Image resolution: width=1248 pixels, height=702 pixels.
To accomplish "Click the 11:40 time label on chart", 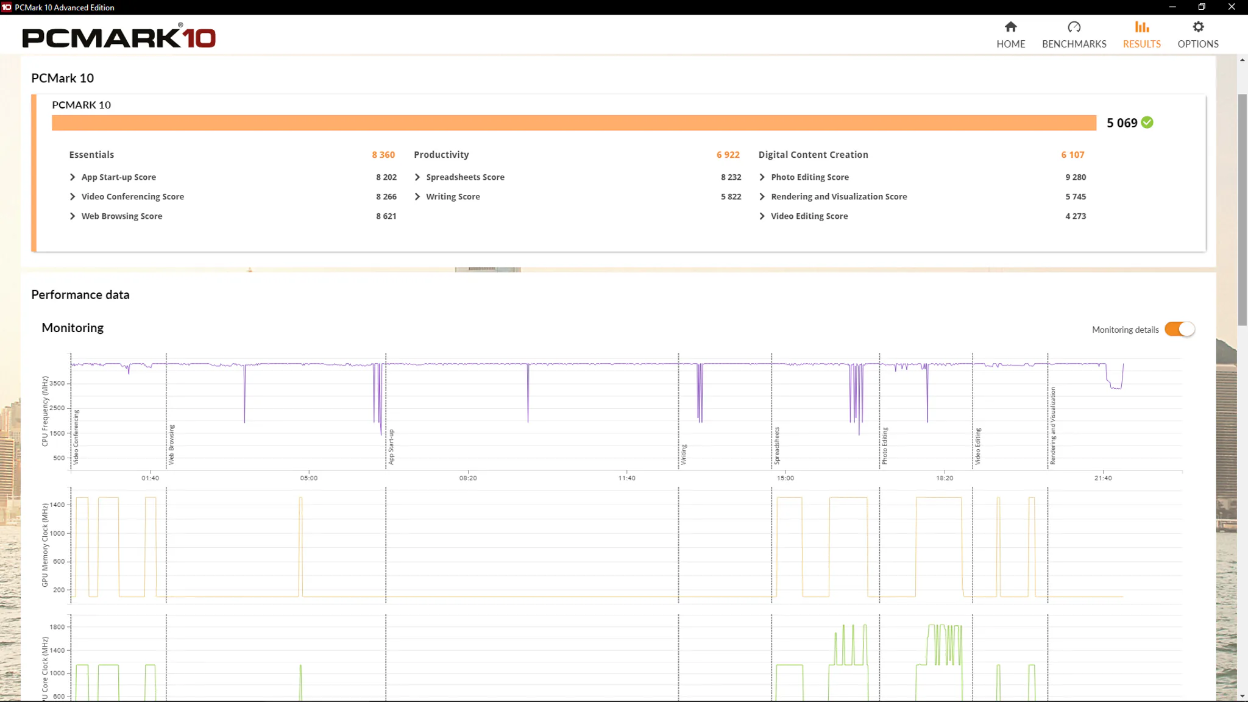I will (x=626, y=478).
